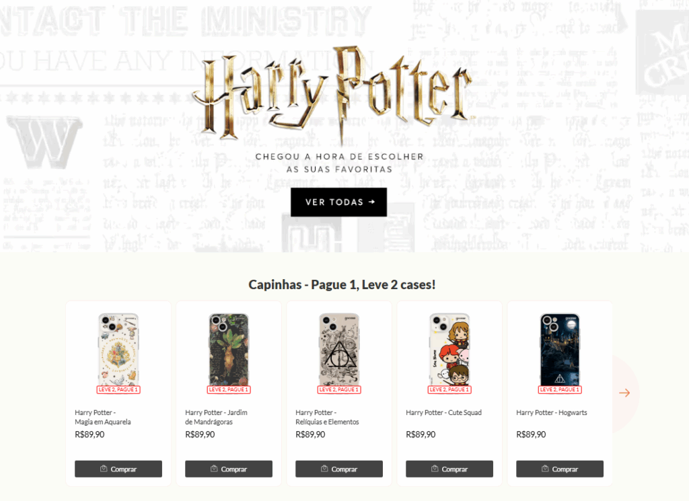The width and height of the screenshot is (689, 501).
Task: Click Leve 2, Pague 1 badge on Cute Squad case
Action: pos(449,389)
